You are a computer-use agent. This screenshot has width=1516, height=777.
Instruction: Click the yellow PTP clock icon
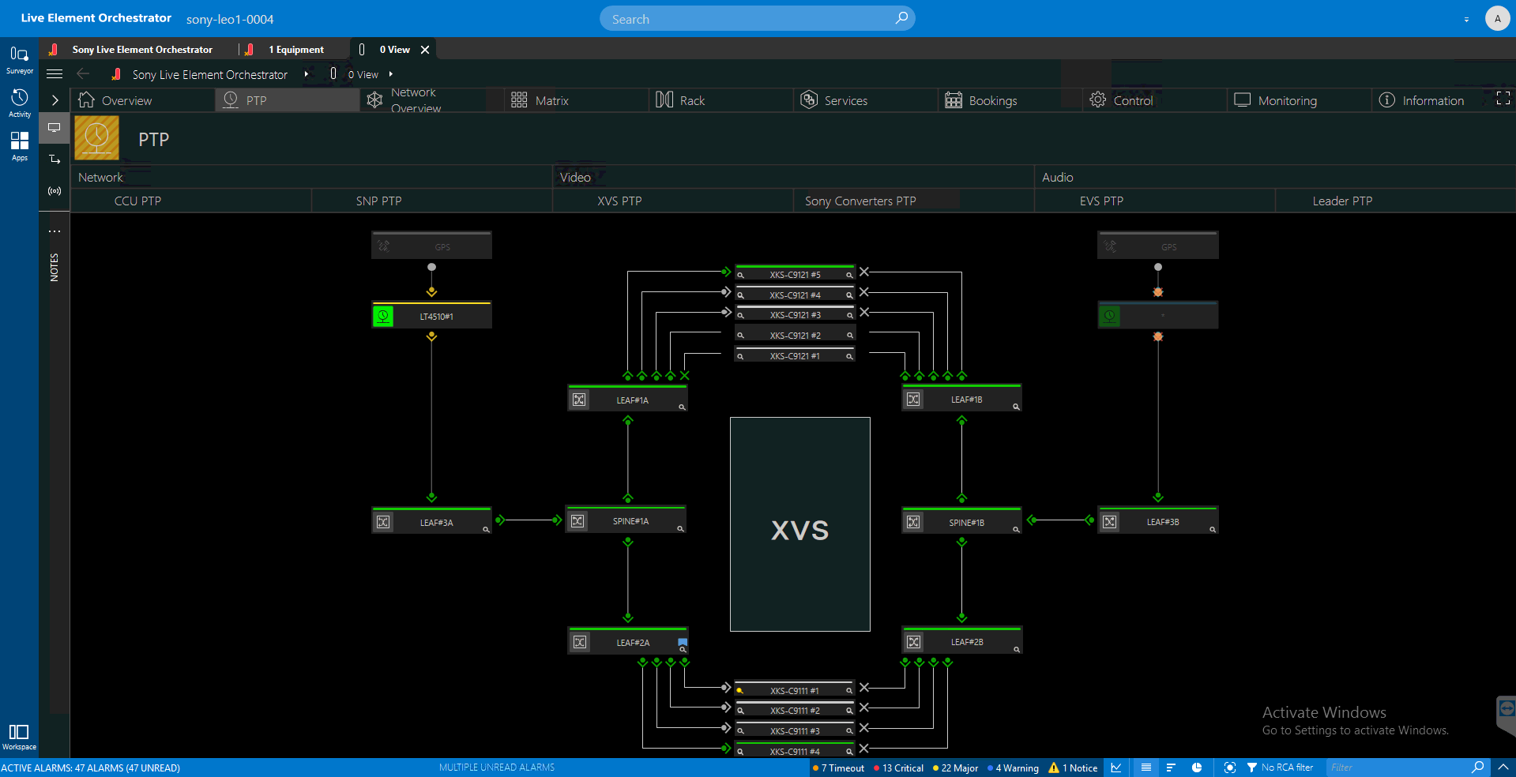click(x=96, y=138)
